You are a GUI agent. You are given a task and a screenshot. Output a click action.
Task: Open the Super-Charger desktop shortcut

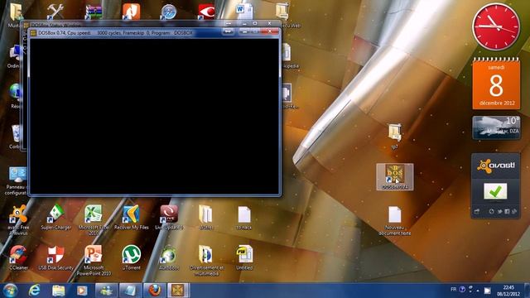click(x=55, y=217)
